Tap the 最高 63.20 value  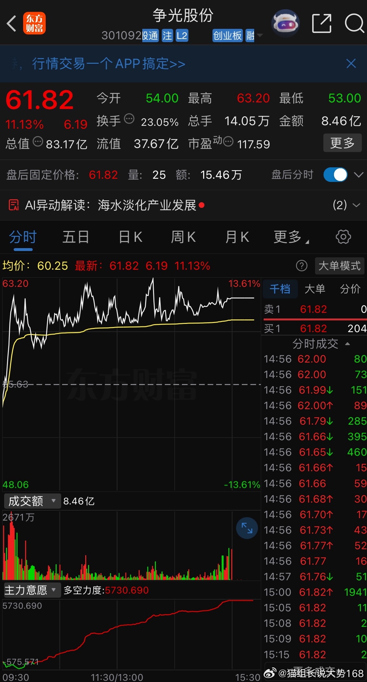[253, 98]
